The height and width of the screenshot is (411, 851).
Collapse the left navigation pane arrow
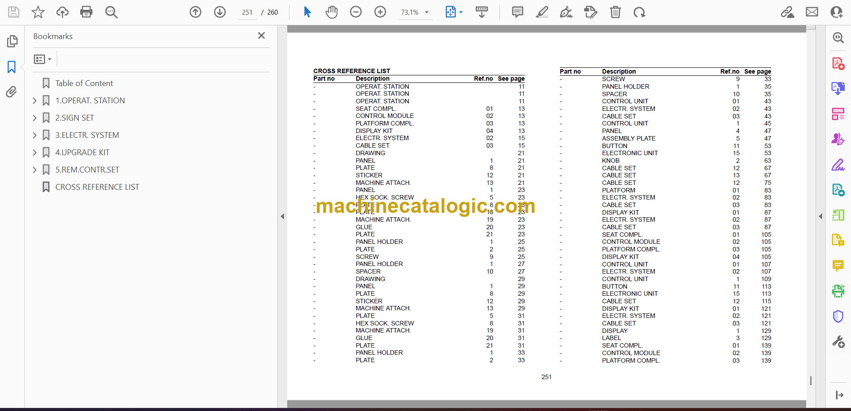282,216
